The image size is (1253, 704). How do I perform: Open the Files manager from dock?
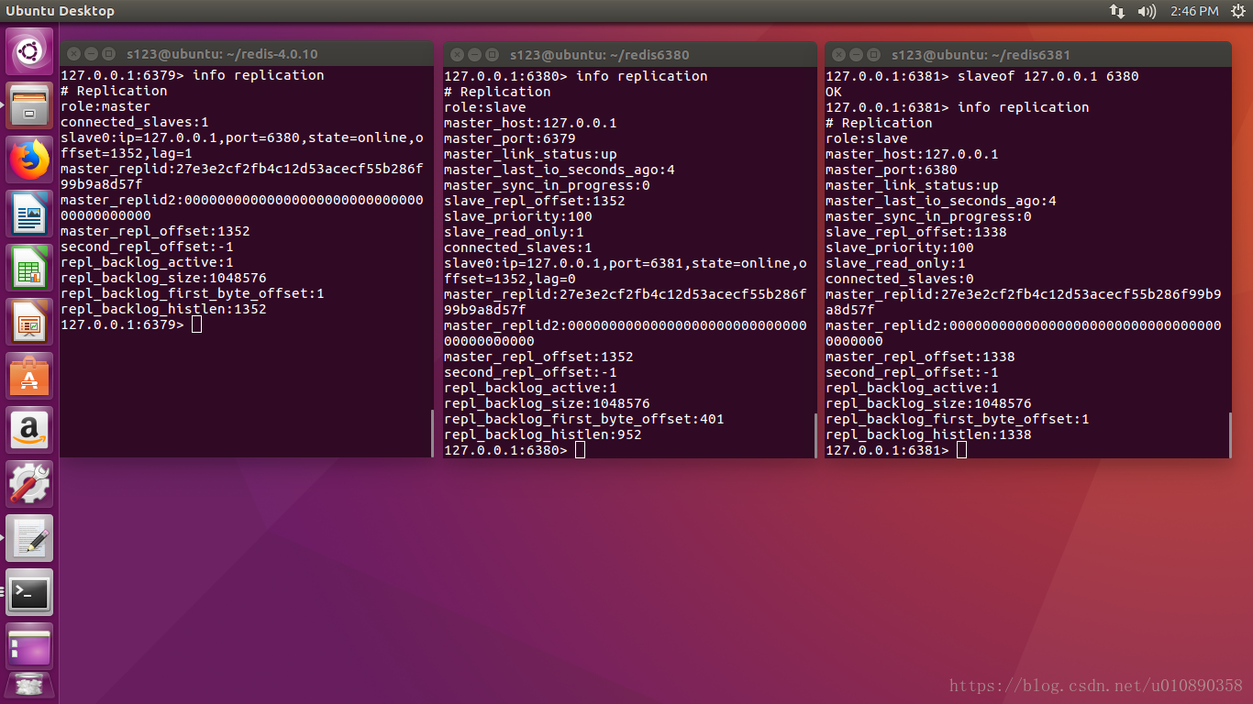[x=29, y=105]
